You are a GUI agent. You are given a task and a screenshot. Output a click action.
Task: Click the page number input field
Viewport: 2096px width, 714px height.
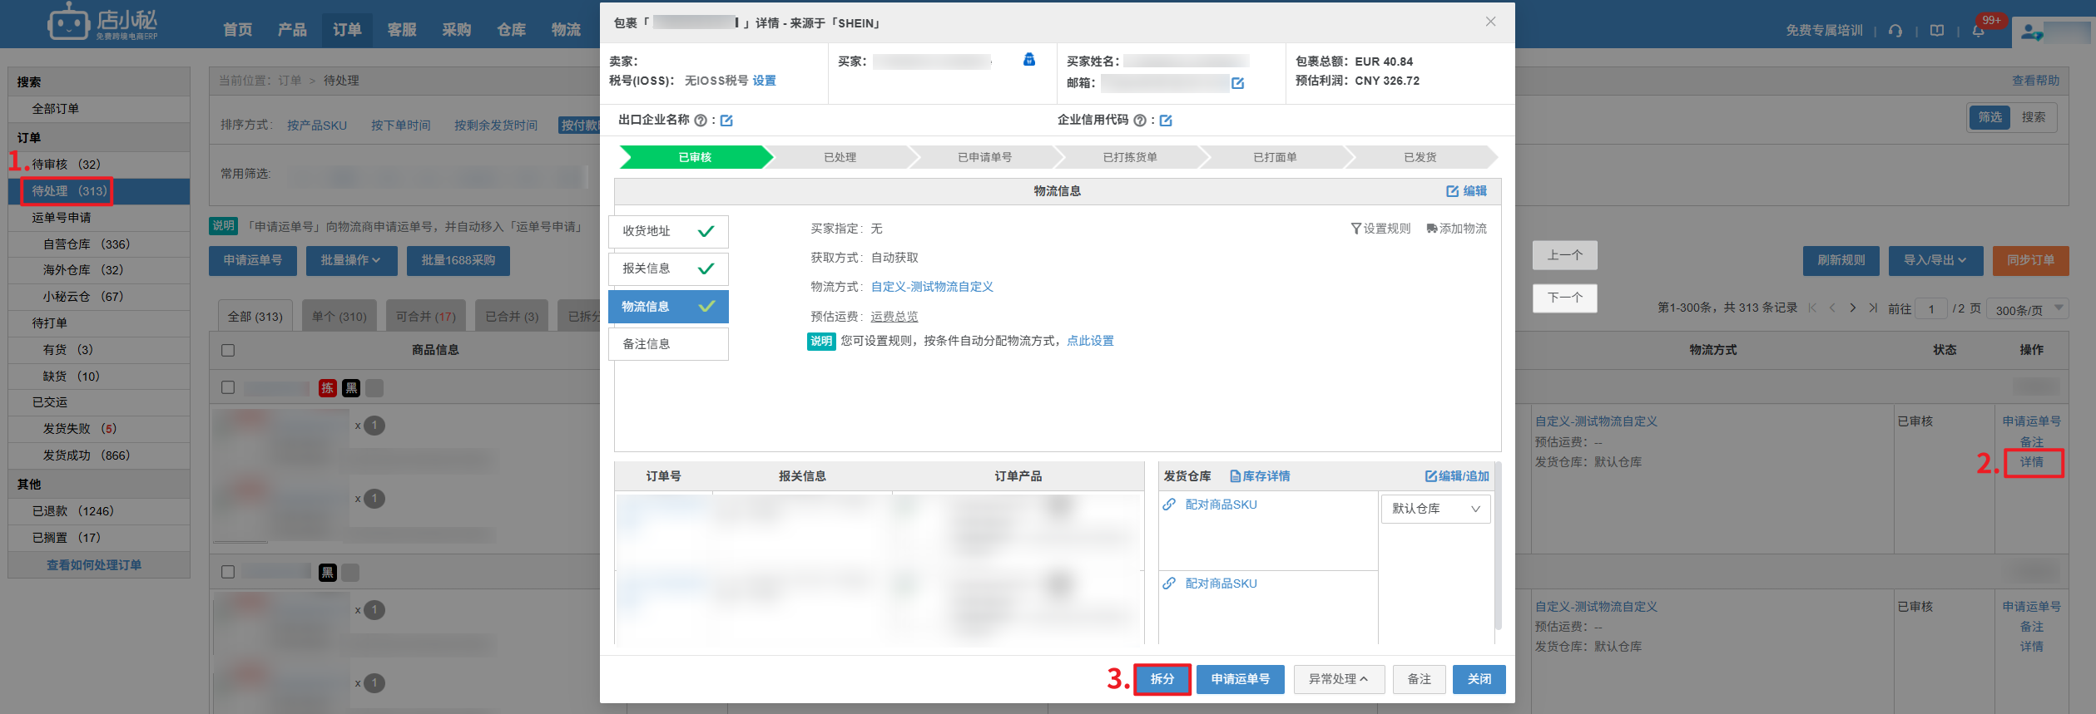coord(1930,309)
